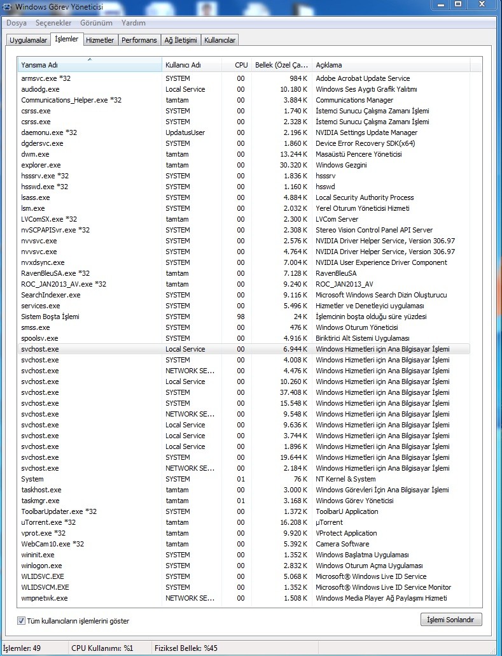
Task: Switch to the Uygulamalar tab
Action: (29, 40)
